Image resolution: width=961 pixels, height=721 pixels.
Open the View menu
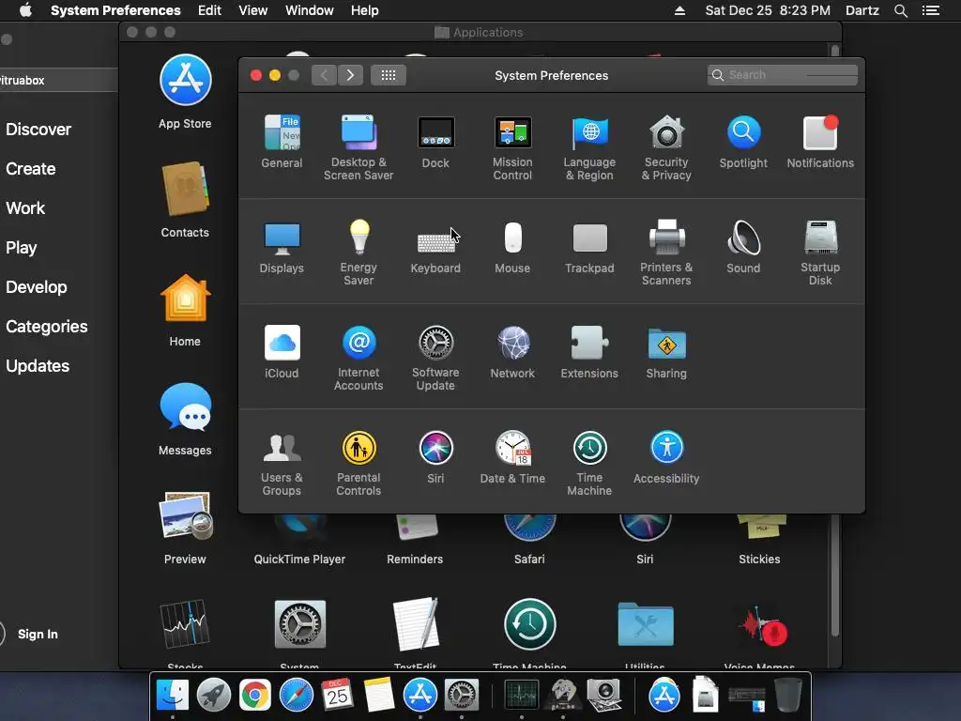pyautogui.click(x=252, y=10)
